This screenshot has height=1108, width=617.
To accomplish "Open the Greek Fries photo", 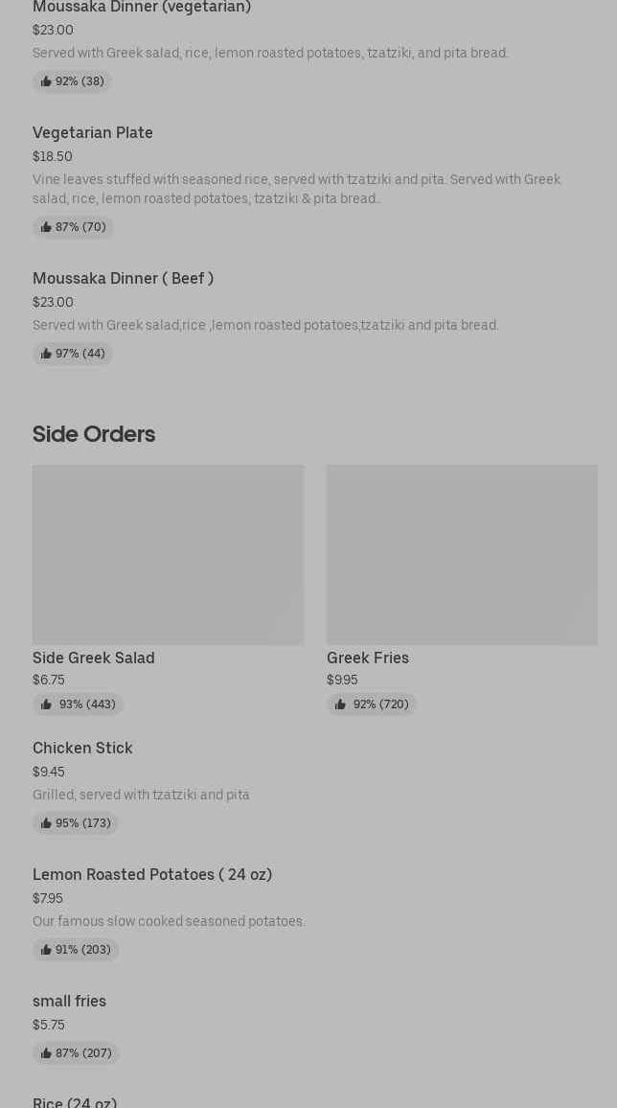I will pos(462,554).
